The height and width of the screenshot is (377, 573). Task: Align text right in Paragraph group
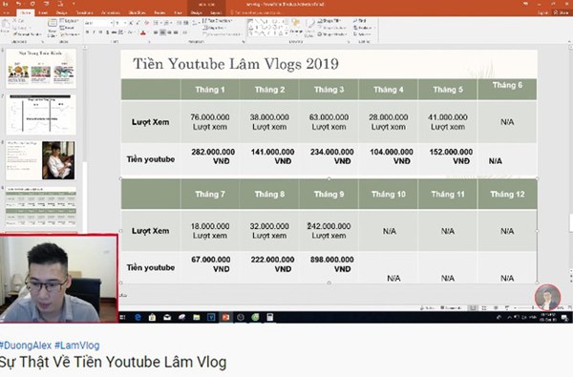(169, 32)
